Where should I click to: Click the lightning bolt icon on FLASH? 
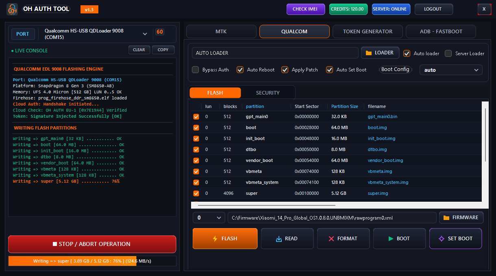coord(215,239)
